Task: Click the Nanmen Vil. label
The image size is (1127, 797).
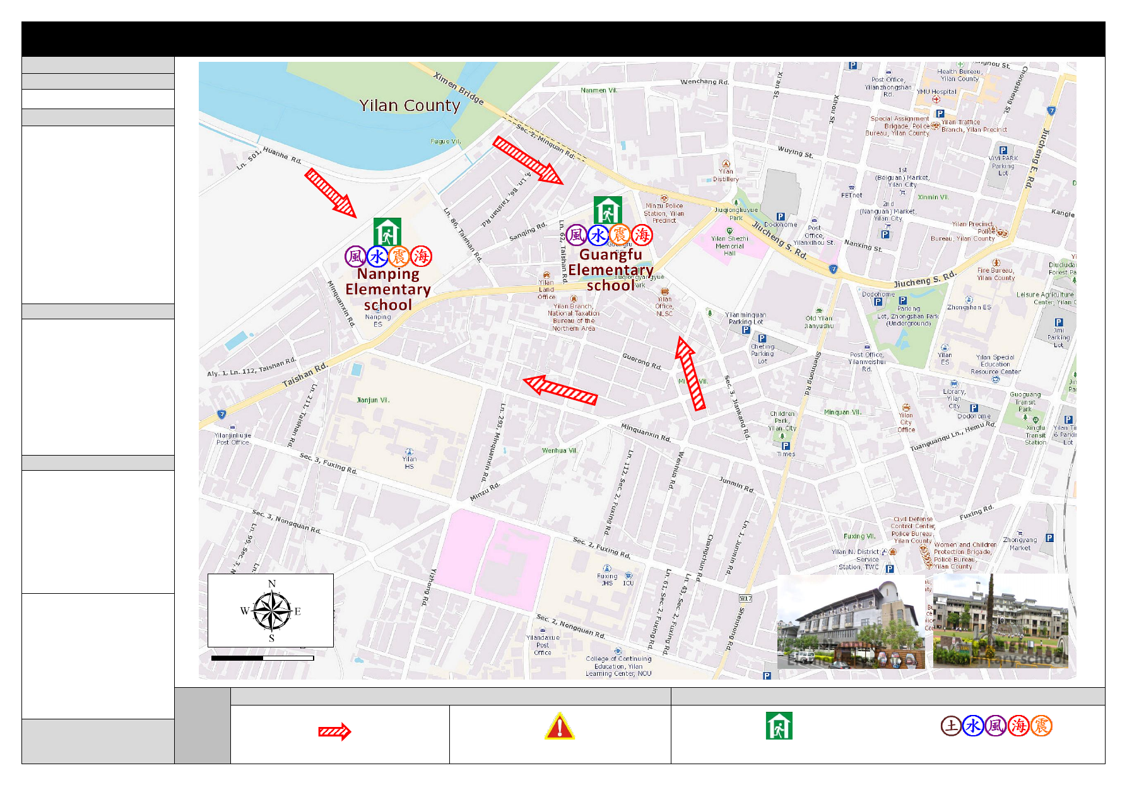Action: [599, 90]
